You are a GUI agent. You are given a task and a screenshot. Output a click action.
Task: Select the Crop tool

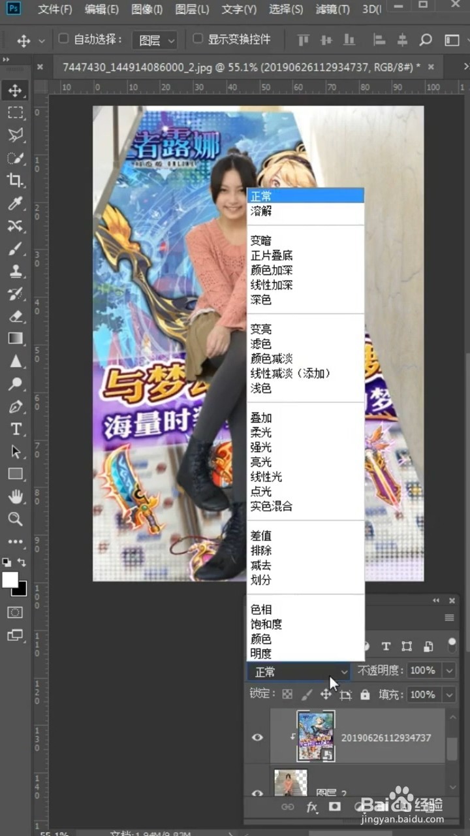pos(15,180)
